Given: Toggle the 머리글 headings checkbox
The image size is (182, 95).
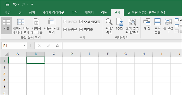Looking at the screenshot, I should point(81,30).
